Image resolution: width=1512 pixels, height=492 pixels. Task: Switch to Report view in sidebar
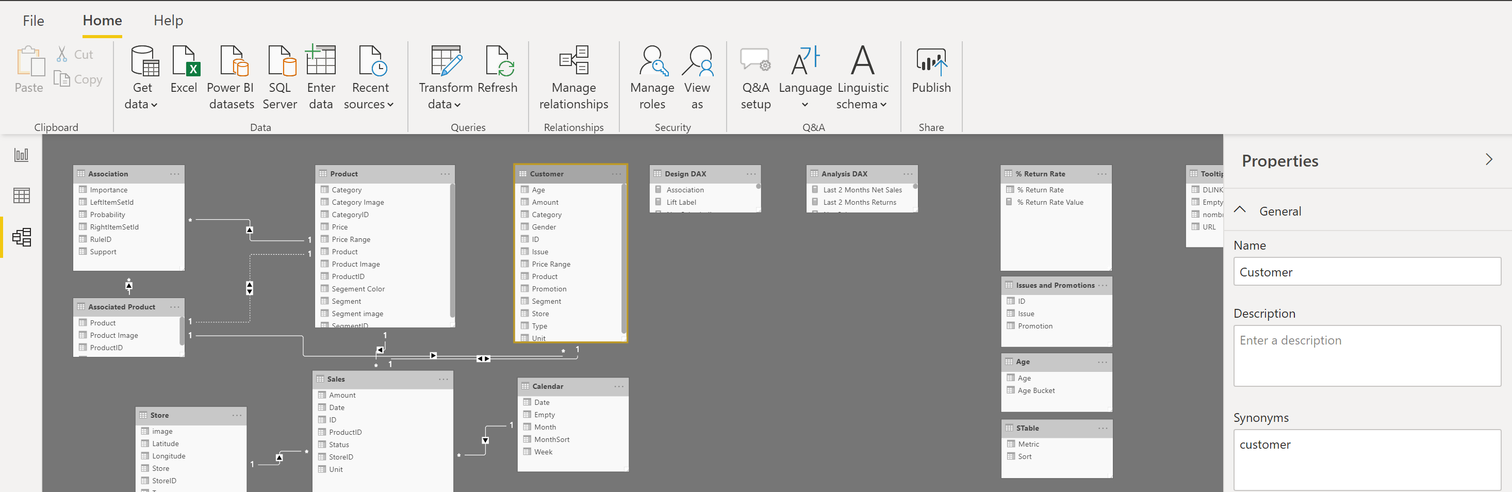tap(21, 155)
